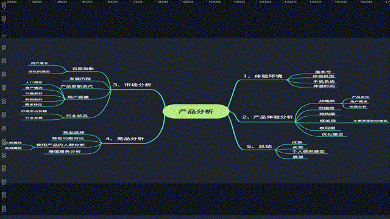390x219 pixels.
Task: Click the 体验机型 sub-topic
Action: click(x=324, y=76)
